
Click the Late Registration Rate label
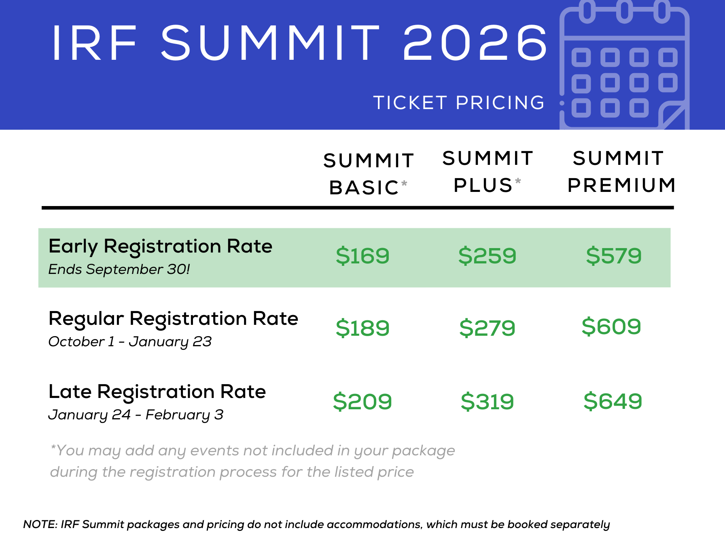tap(157, 392)
